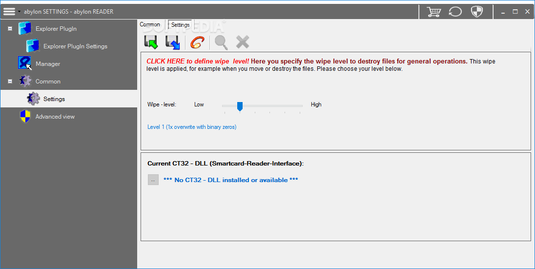Open the Explorer PlugIn Settings entry
Image resolution: width=535 pixels, height=269 pixels.
click(x=75, y=46)
